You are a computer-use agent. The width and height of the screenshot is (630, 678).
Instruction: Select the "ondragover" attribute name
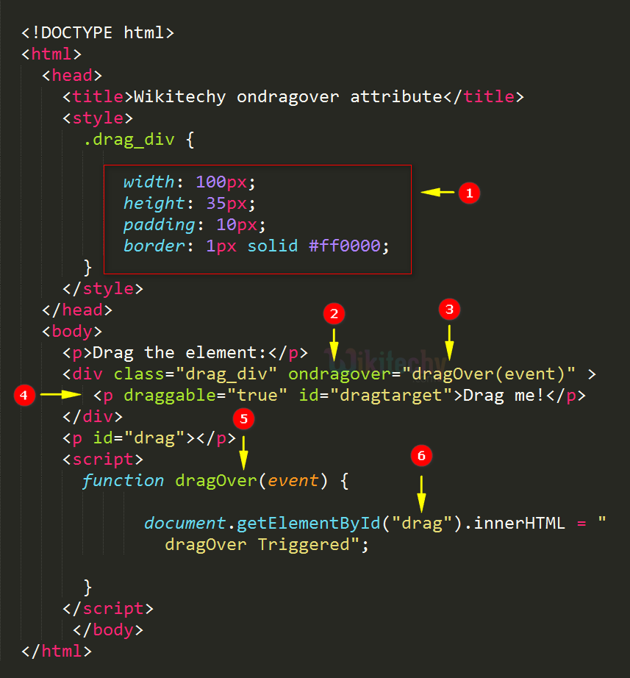340,374
